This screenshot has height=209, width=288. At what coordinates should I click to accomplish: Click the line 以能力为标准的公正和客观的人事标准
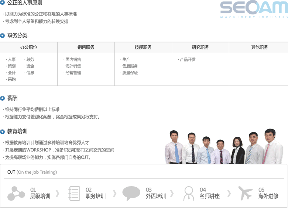click(40, 14)
